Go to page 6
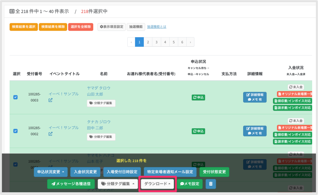 point(182,42)
